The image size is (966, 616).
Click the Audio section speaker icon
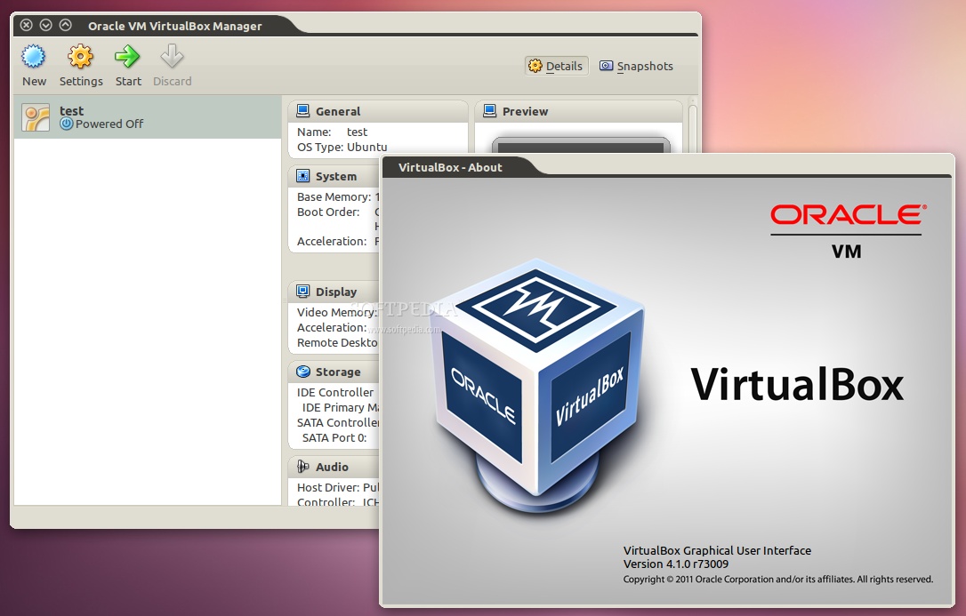[x=302, y=467]
